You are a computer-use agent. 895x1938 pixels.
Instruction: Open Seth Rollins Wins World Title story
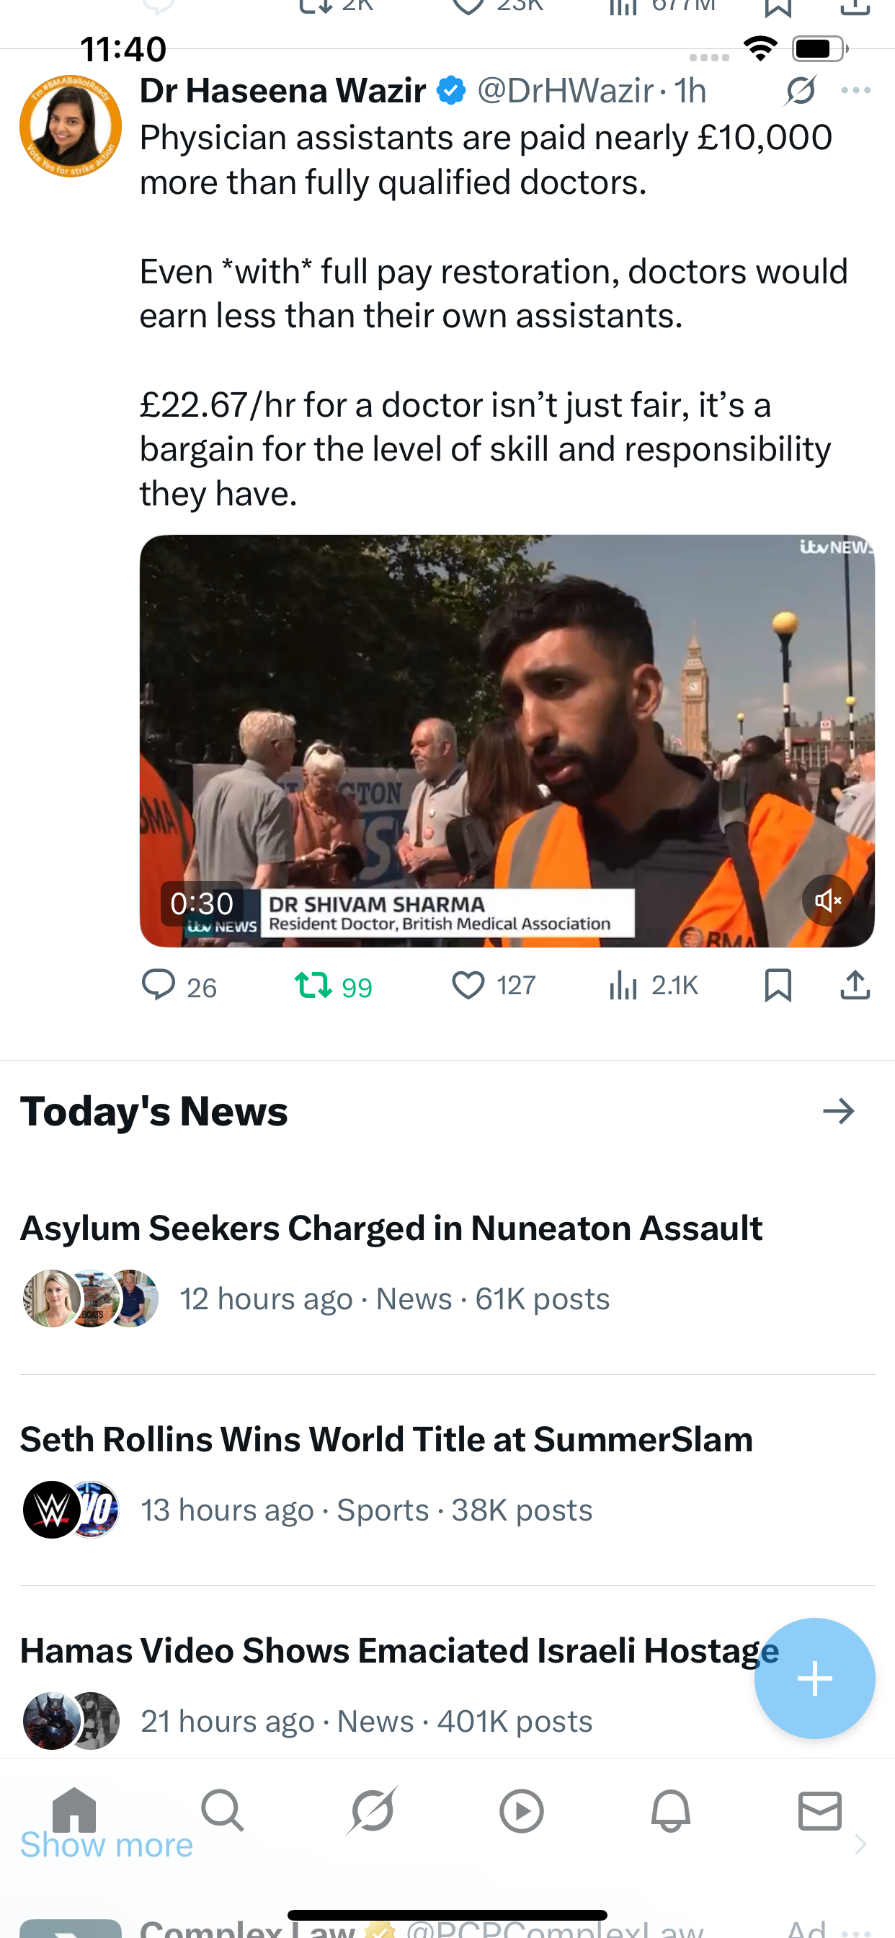(386, 1440)
